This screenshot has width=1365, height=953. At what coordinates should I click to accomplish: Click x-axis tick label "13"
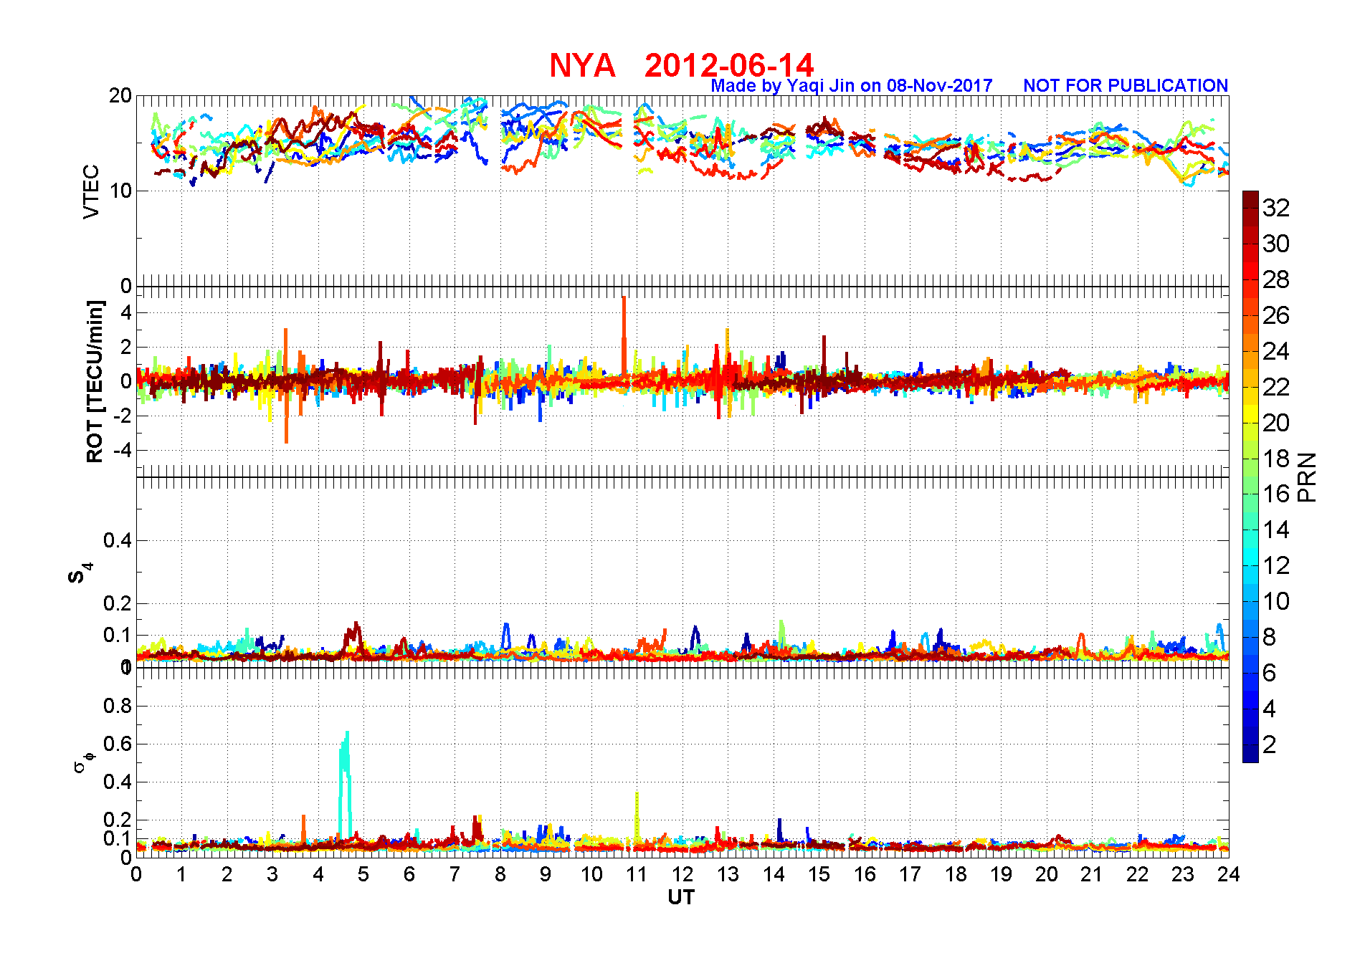728,874
